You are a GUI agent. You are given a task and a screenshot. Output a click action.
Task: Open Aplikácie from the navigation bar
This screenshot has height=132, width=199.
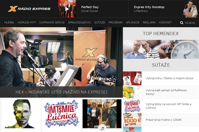(133, 22)
